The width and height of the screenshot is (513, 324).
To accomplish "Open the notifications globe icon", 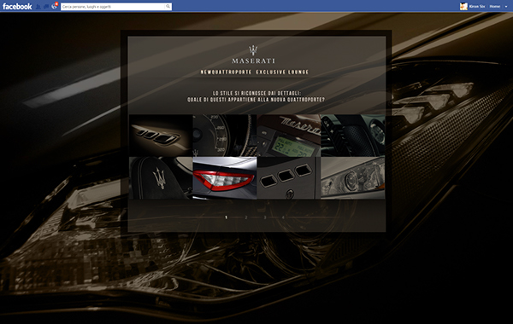I will pyautogui.click(x=55, y=6).
